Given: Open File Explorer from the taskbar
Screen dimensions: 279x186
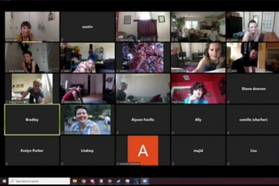Looking at the screenshot, I should (75, 181).
